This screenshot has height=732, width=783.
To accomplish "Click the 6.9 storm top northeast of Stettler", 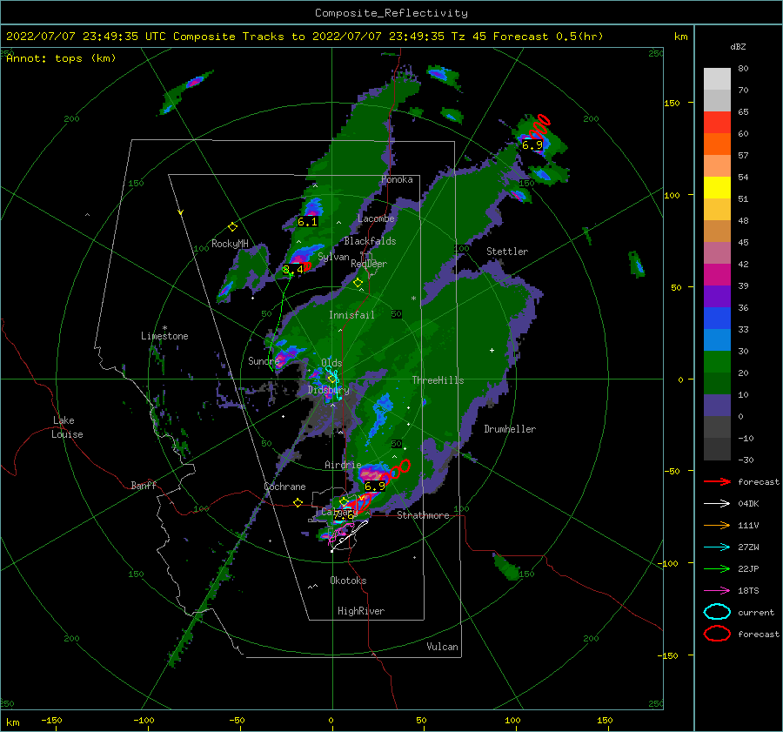I will tap(532, 144).
